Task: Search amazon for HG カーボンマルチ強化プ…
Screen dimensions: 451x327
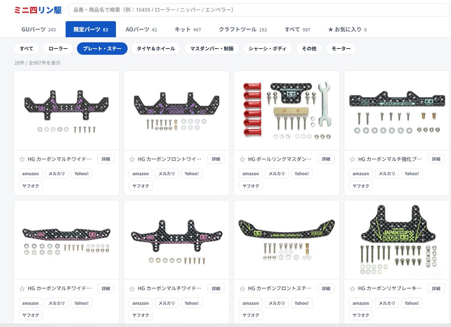Action: (361, 173)
